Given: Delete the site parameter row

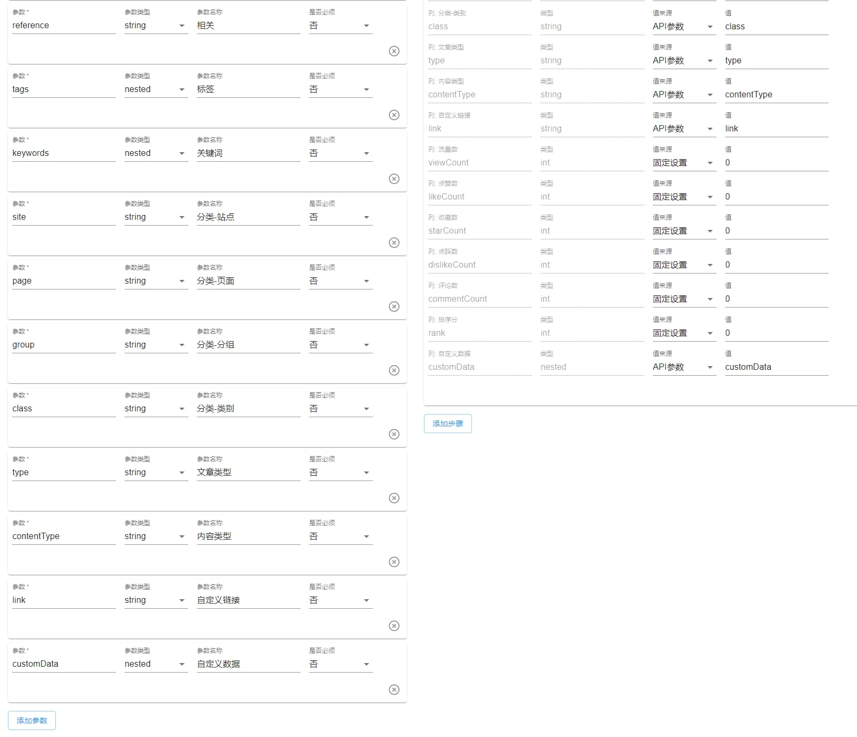Looking at the screenshot, I should 394,243.
